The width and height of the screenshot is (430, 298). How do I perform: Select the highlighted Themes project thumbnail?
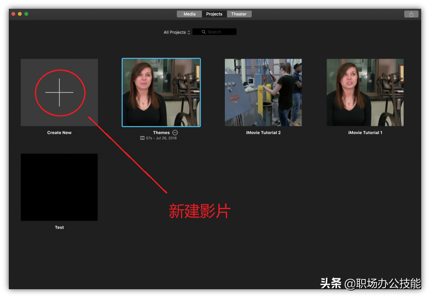click(x=161, y=92)
